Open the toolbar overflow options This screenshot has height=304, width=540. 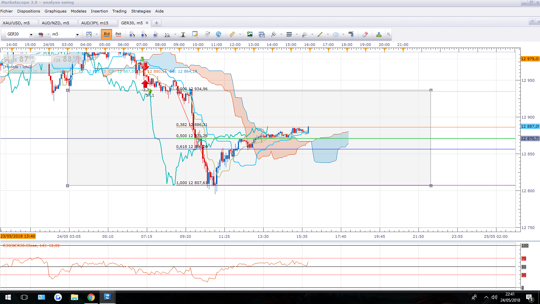click(x=388, y=34)
